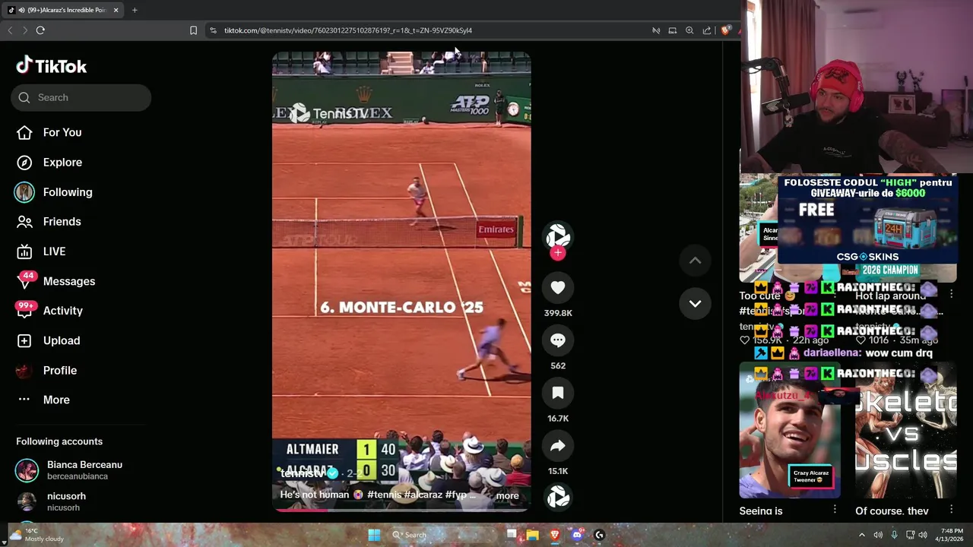
Task: Show hidden system tray icons
Action: point(861,535)
